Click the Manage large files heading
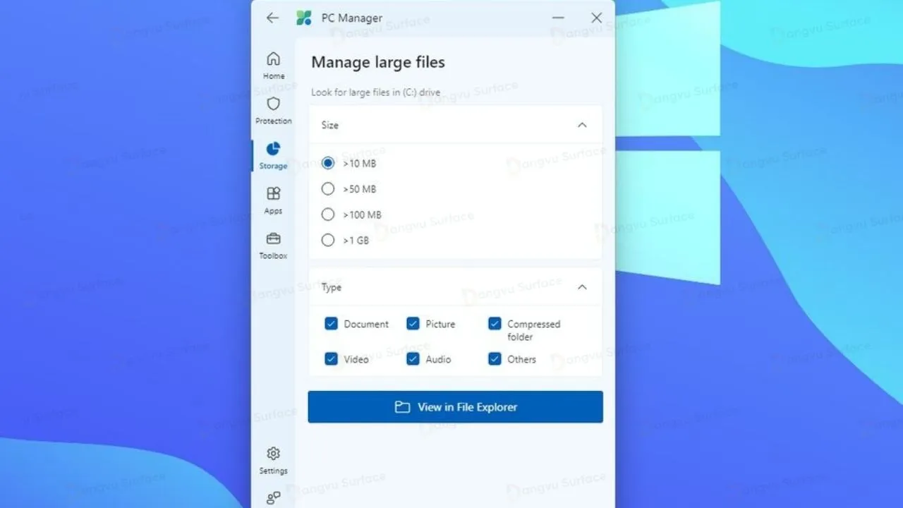Screen dimensions: 903x508 (378, 62)
